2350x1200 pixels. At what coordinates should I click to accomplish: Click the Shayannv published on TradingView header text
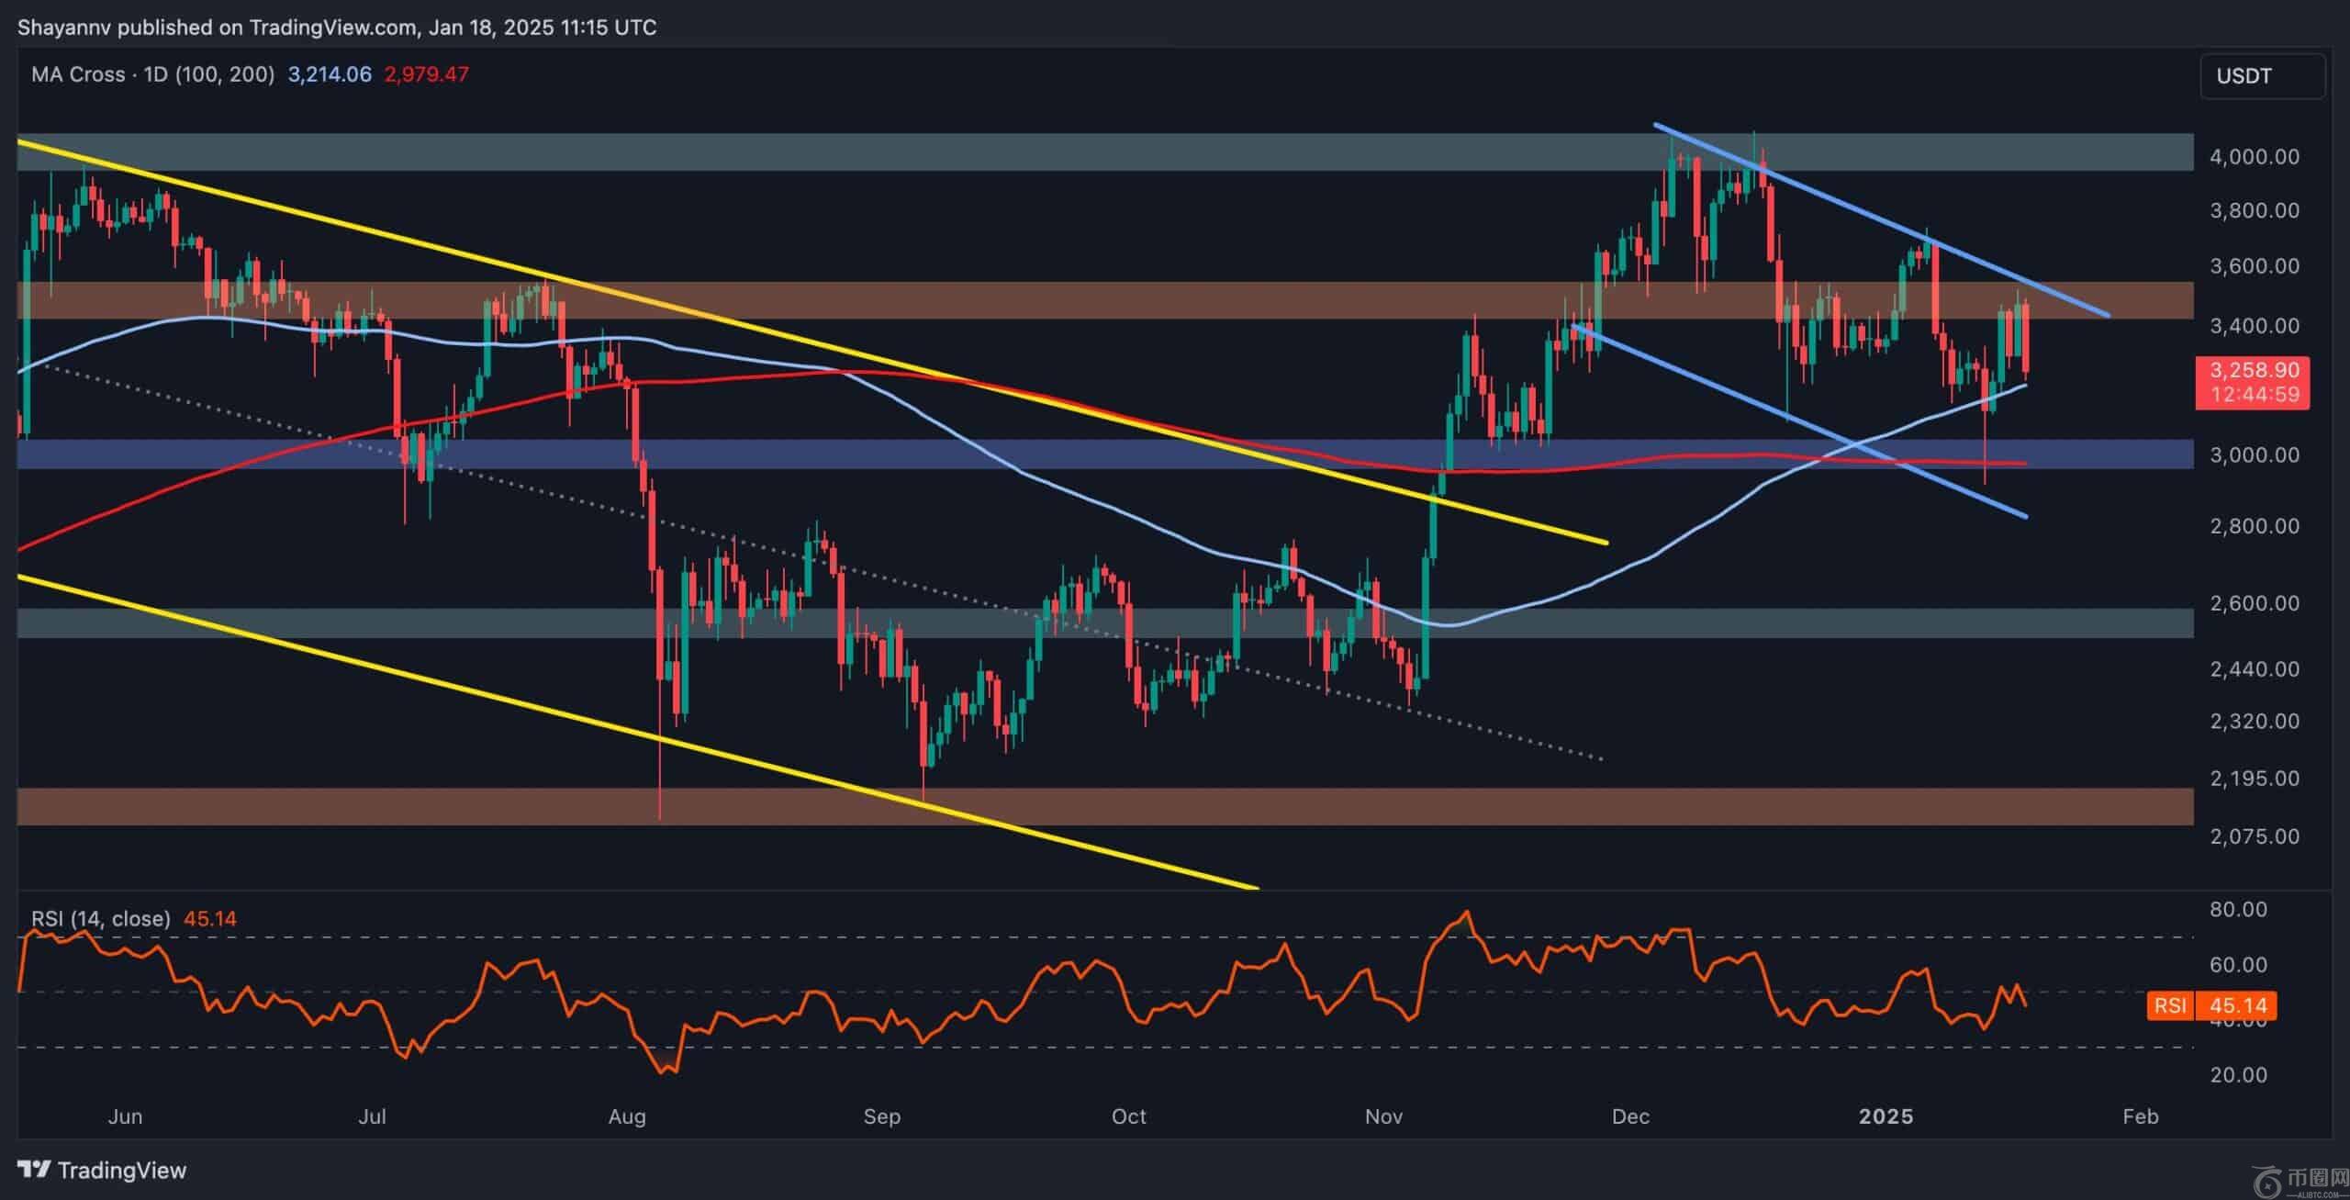point(336,28)
